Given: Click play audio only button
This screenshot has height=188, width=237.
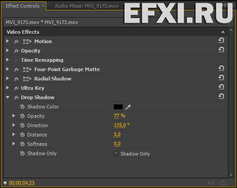Looking at the screenshot, I should click(x=211, y=183).
